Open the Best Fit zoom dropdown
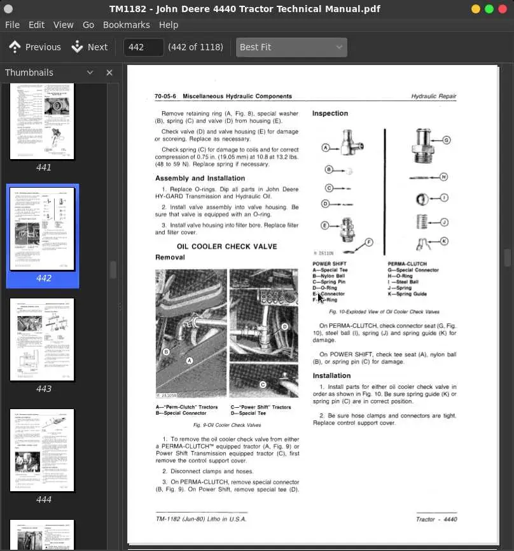 (291, 47)
